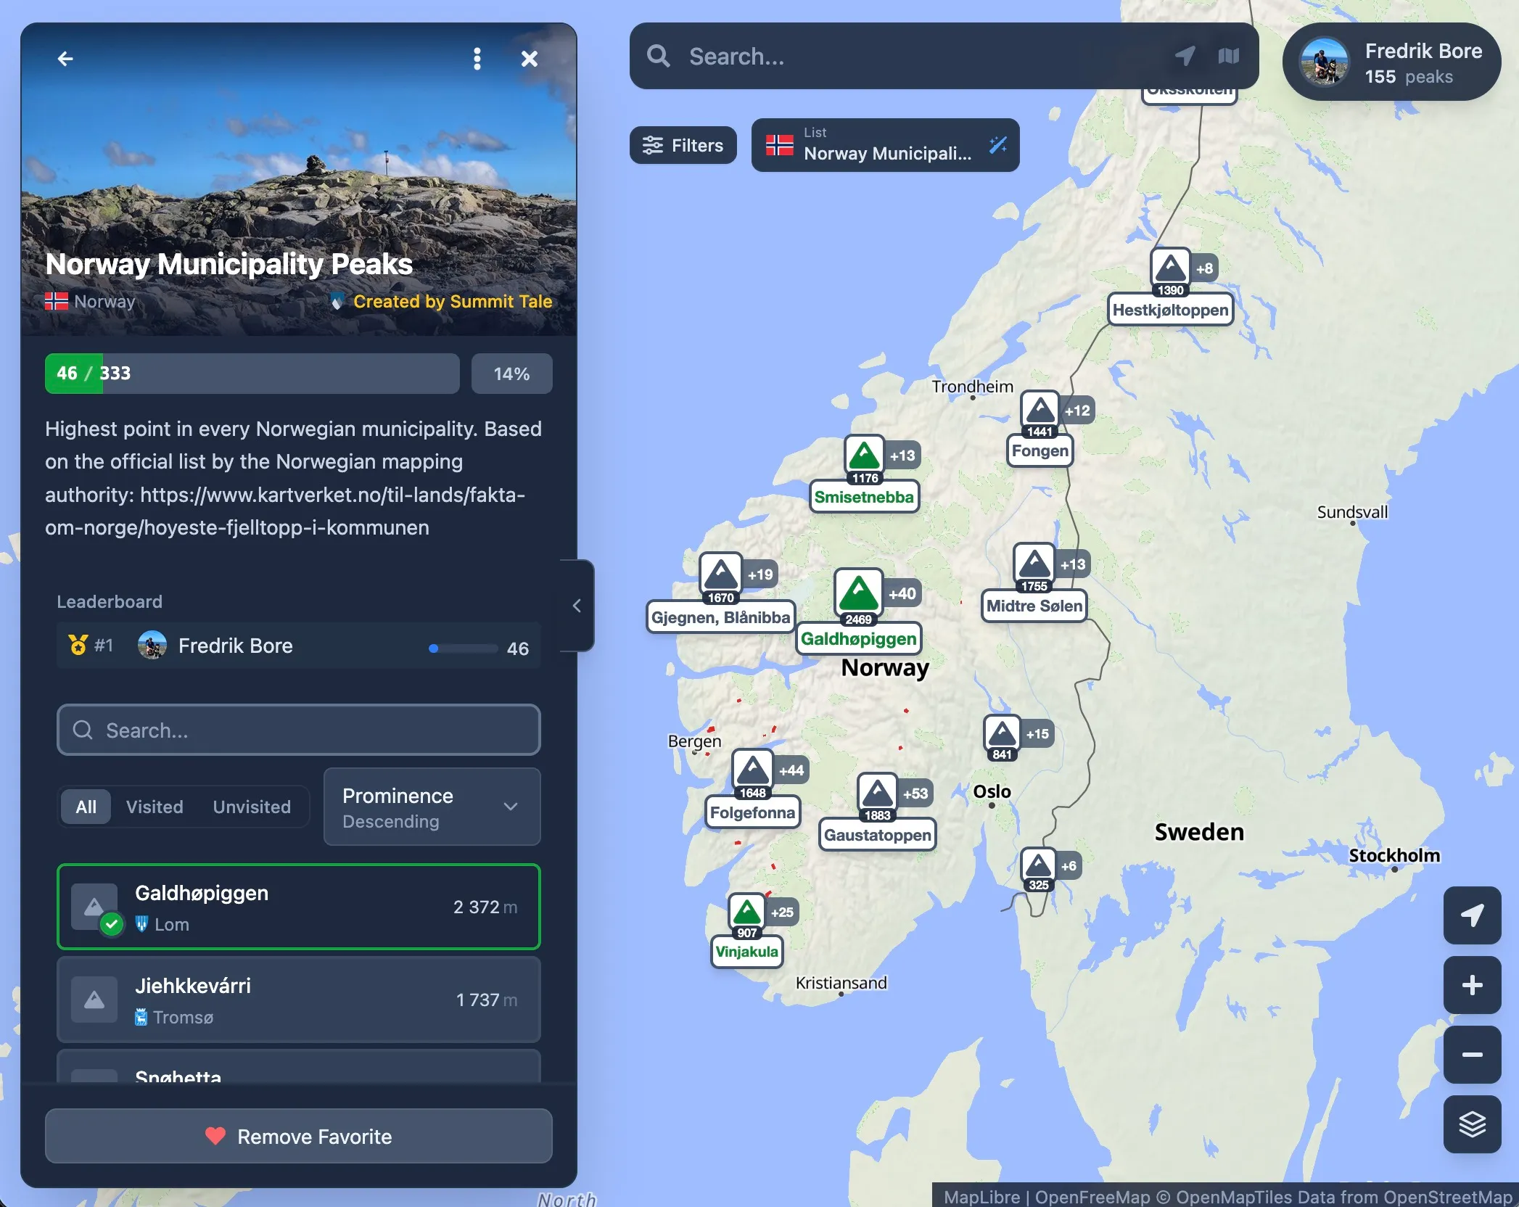Click Remove Favorite button

click(x=298, y=1136)
